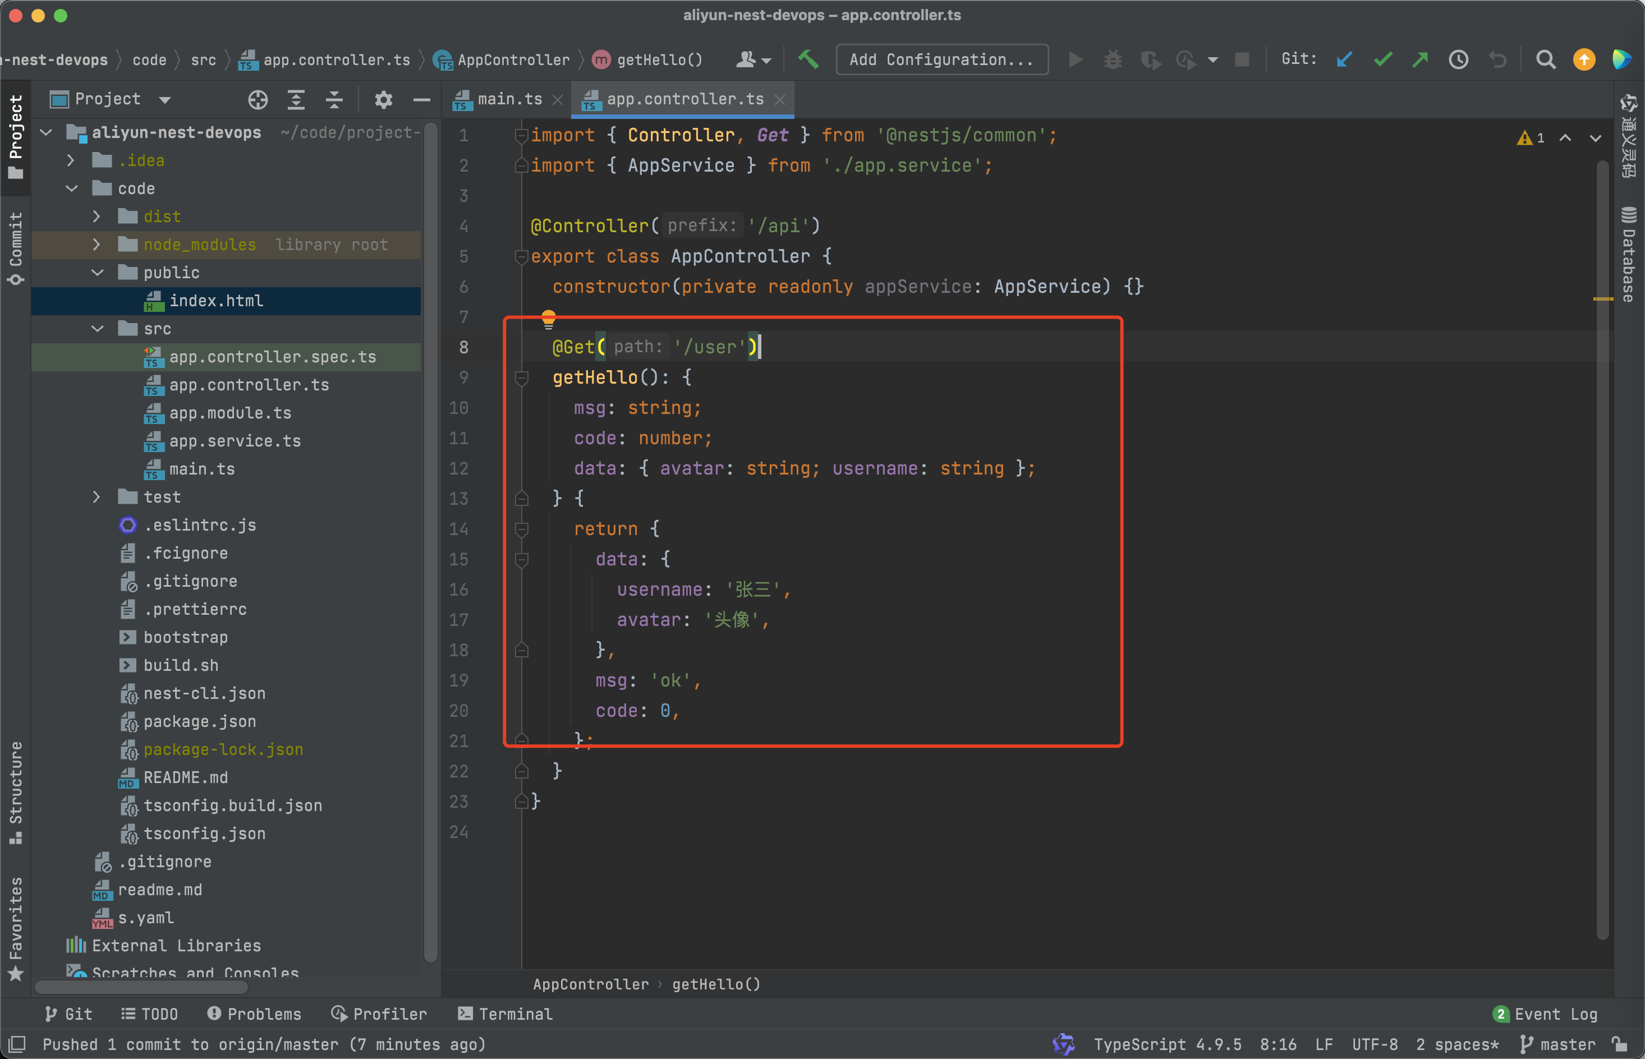The image size is (1645, 1059).
Task: Open the Project view selector dropdown
Action: click(x=165, y=100)
